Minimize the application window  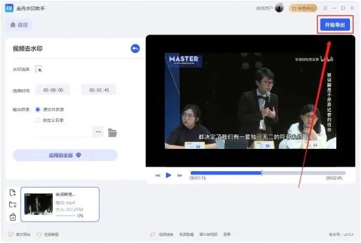point(334,8)
